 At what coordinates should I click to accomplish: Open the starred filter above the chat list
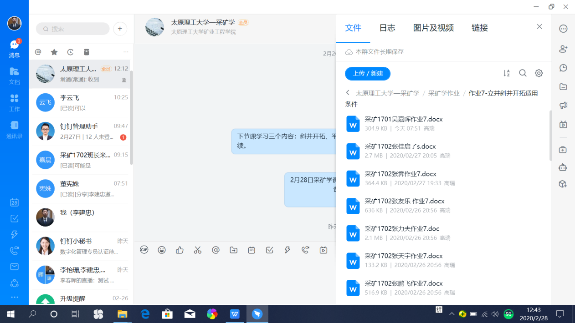[54, 52]
